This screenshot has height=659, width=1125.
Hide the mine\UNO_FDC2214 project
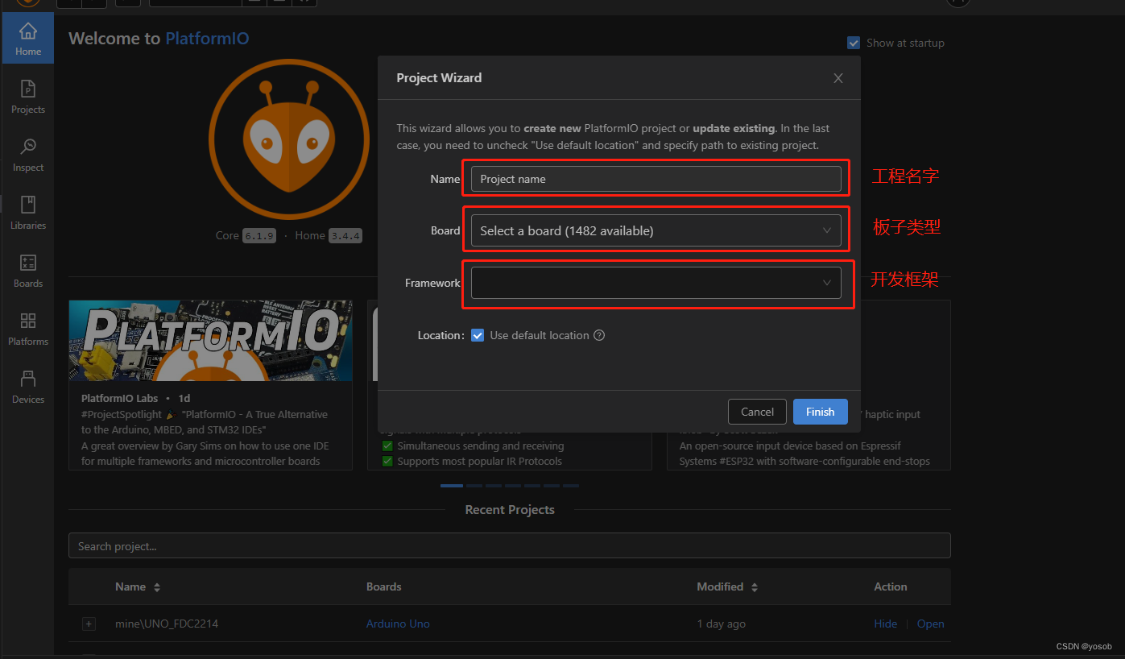885,624
